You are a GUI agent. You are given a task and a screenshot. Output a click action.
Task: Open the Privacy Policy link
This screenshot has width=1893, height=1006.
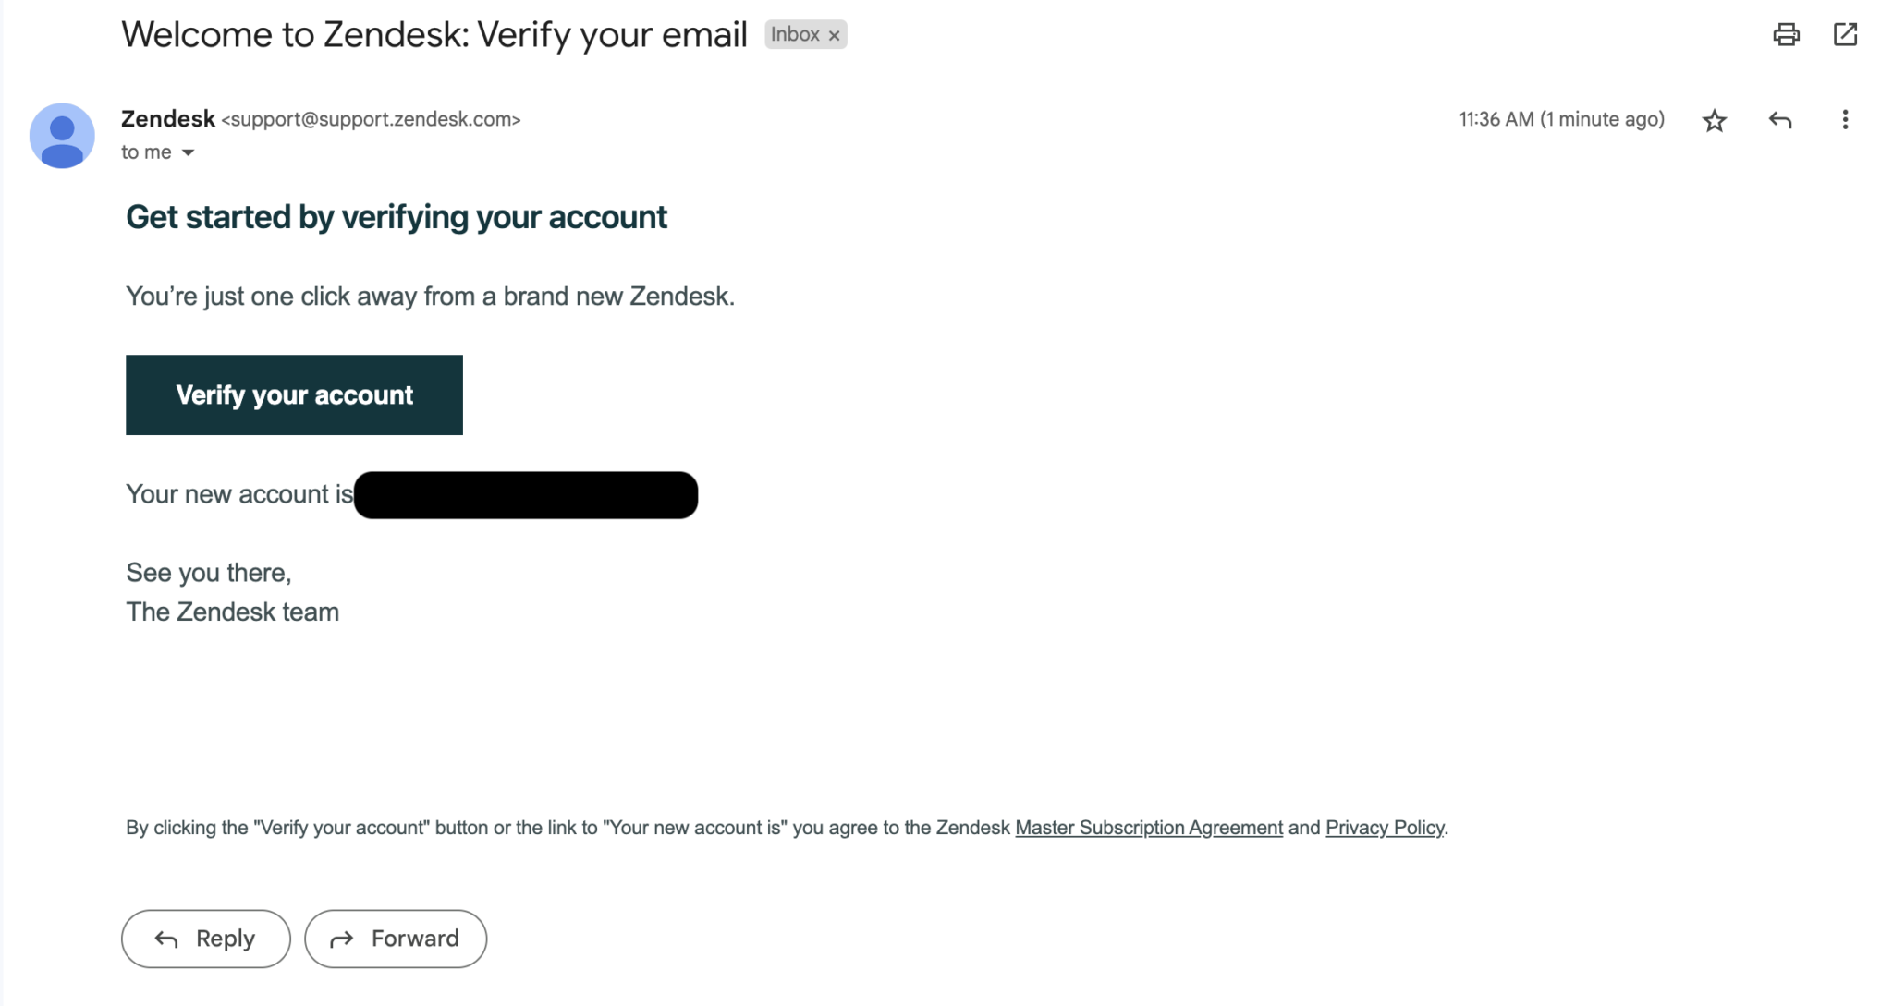[x=1385, y=828]
